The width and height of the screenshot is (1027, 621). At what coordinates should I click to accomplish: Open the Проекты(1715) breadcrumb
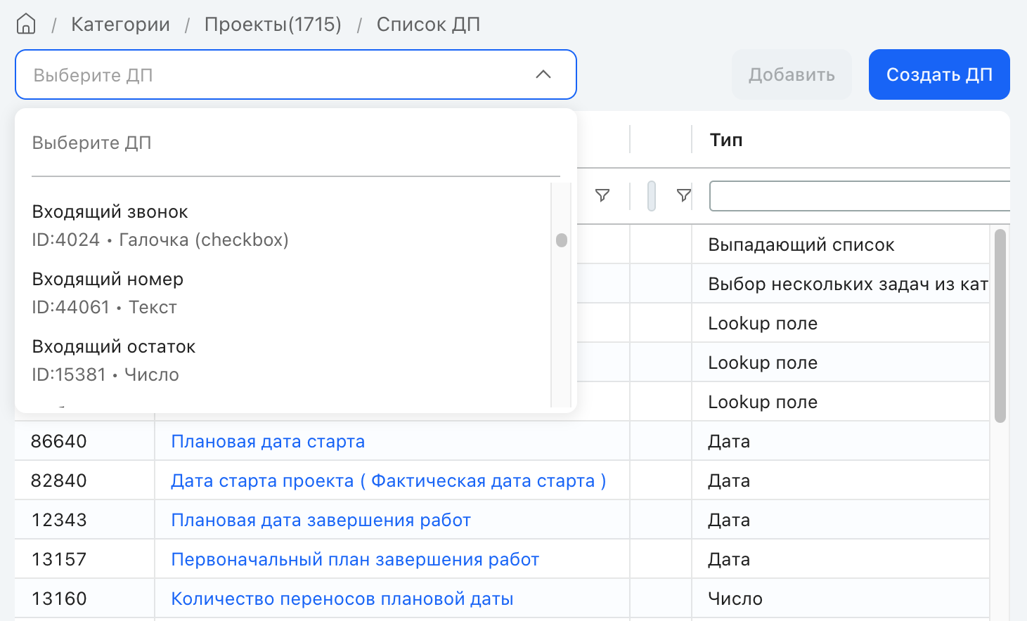[x=273, y=25]
